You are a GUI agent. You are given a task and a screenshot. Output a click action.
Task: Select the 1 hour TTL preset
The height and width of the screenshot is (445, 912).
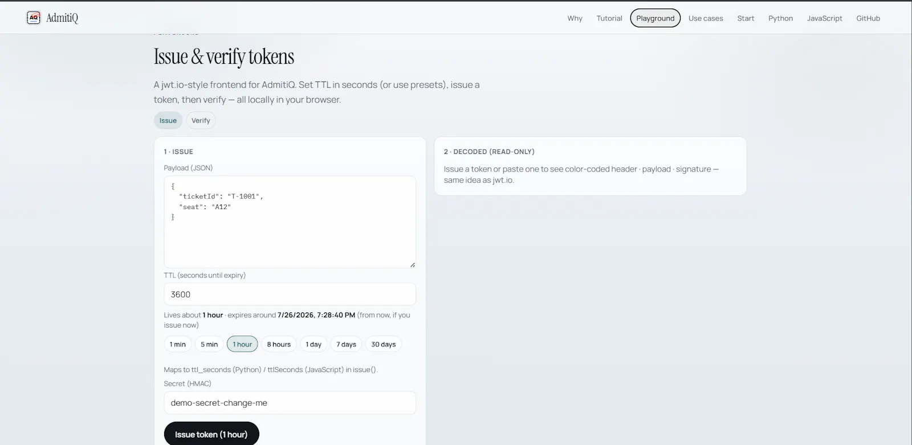pyautogui.click(x=242, y=344)
